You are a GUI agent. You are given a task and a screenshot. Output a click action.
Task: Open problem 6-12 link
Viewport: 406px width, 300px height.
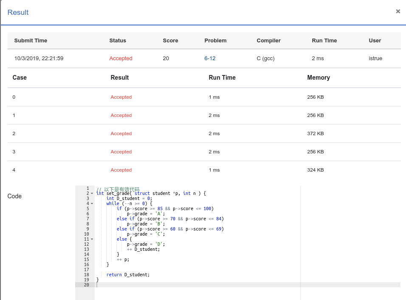point(210,58)
